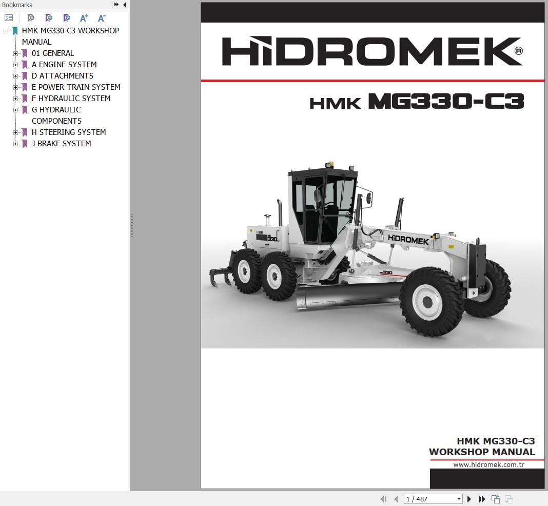The height and width of the screenshot is (506, 548).
Task: Click the add new bookmark icon
Action: (49, 18)
